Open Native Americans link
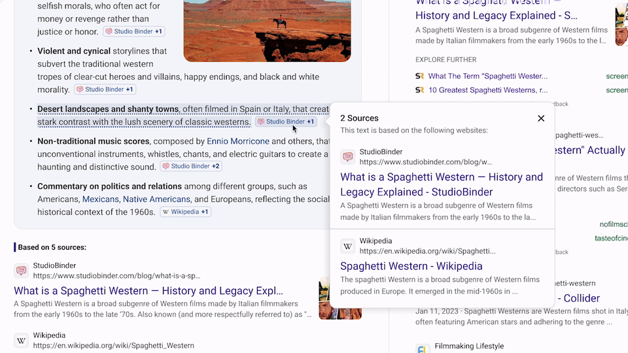This screenshot has width=628, height=353. [156, 199]
